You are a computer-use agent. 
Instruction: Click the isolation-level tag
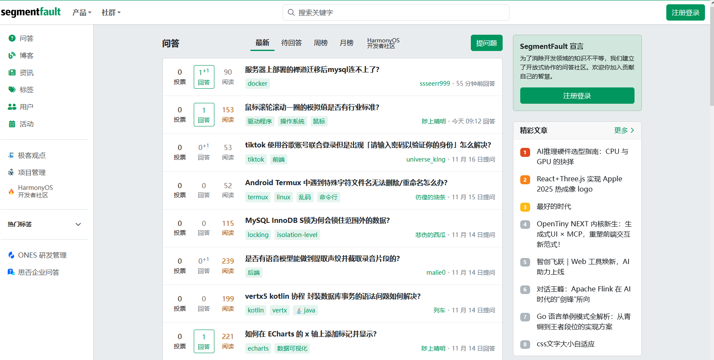point(297,235)
